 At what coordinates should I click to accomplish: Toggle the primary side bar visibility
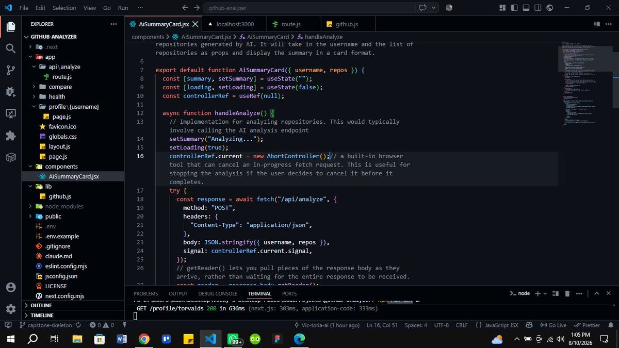coord(515,8)
